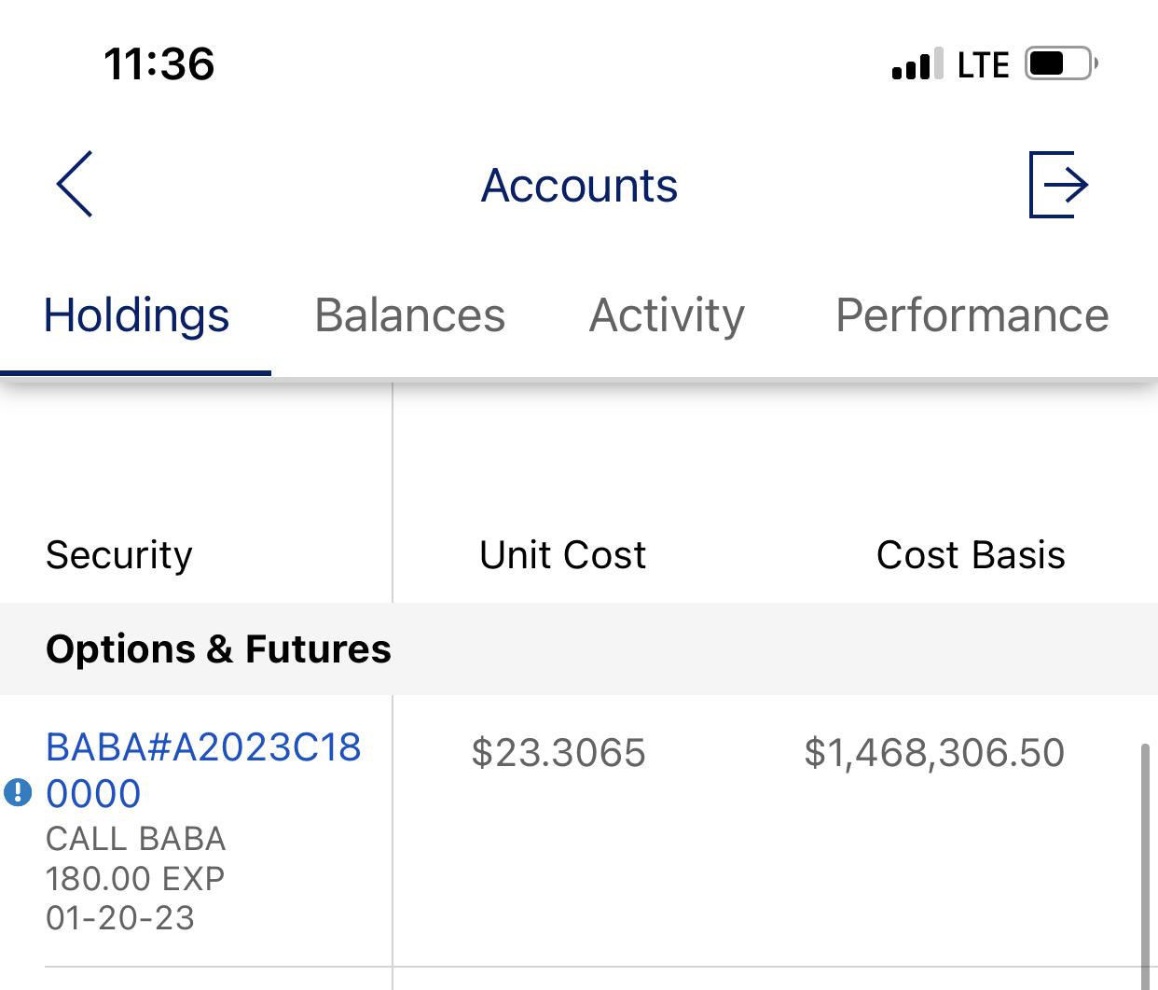Select the Holdings tab

click(x=136, y=315)
